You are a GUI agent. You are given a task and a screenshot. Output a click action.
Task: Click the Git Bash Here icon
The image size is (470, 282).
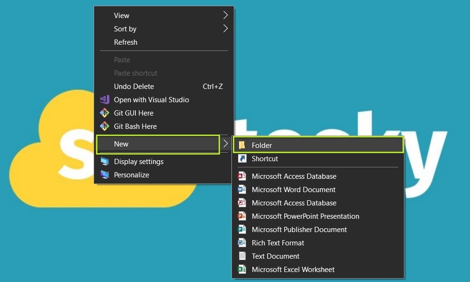tap(105, 126)
